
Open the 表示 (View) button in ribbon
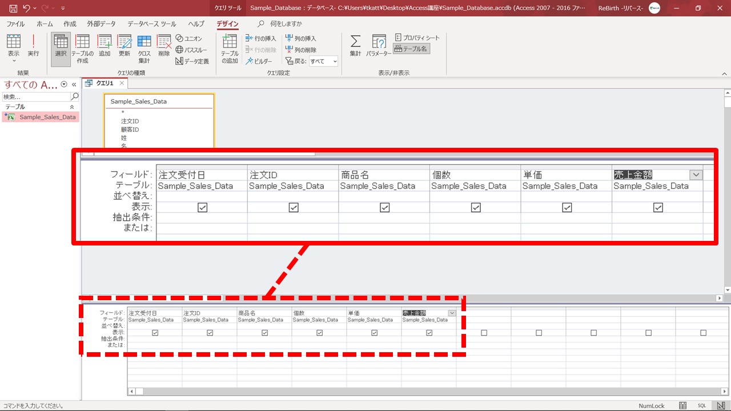click(13, 46)
